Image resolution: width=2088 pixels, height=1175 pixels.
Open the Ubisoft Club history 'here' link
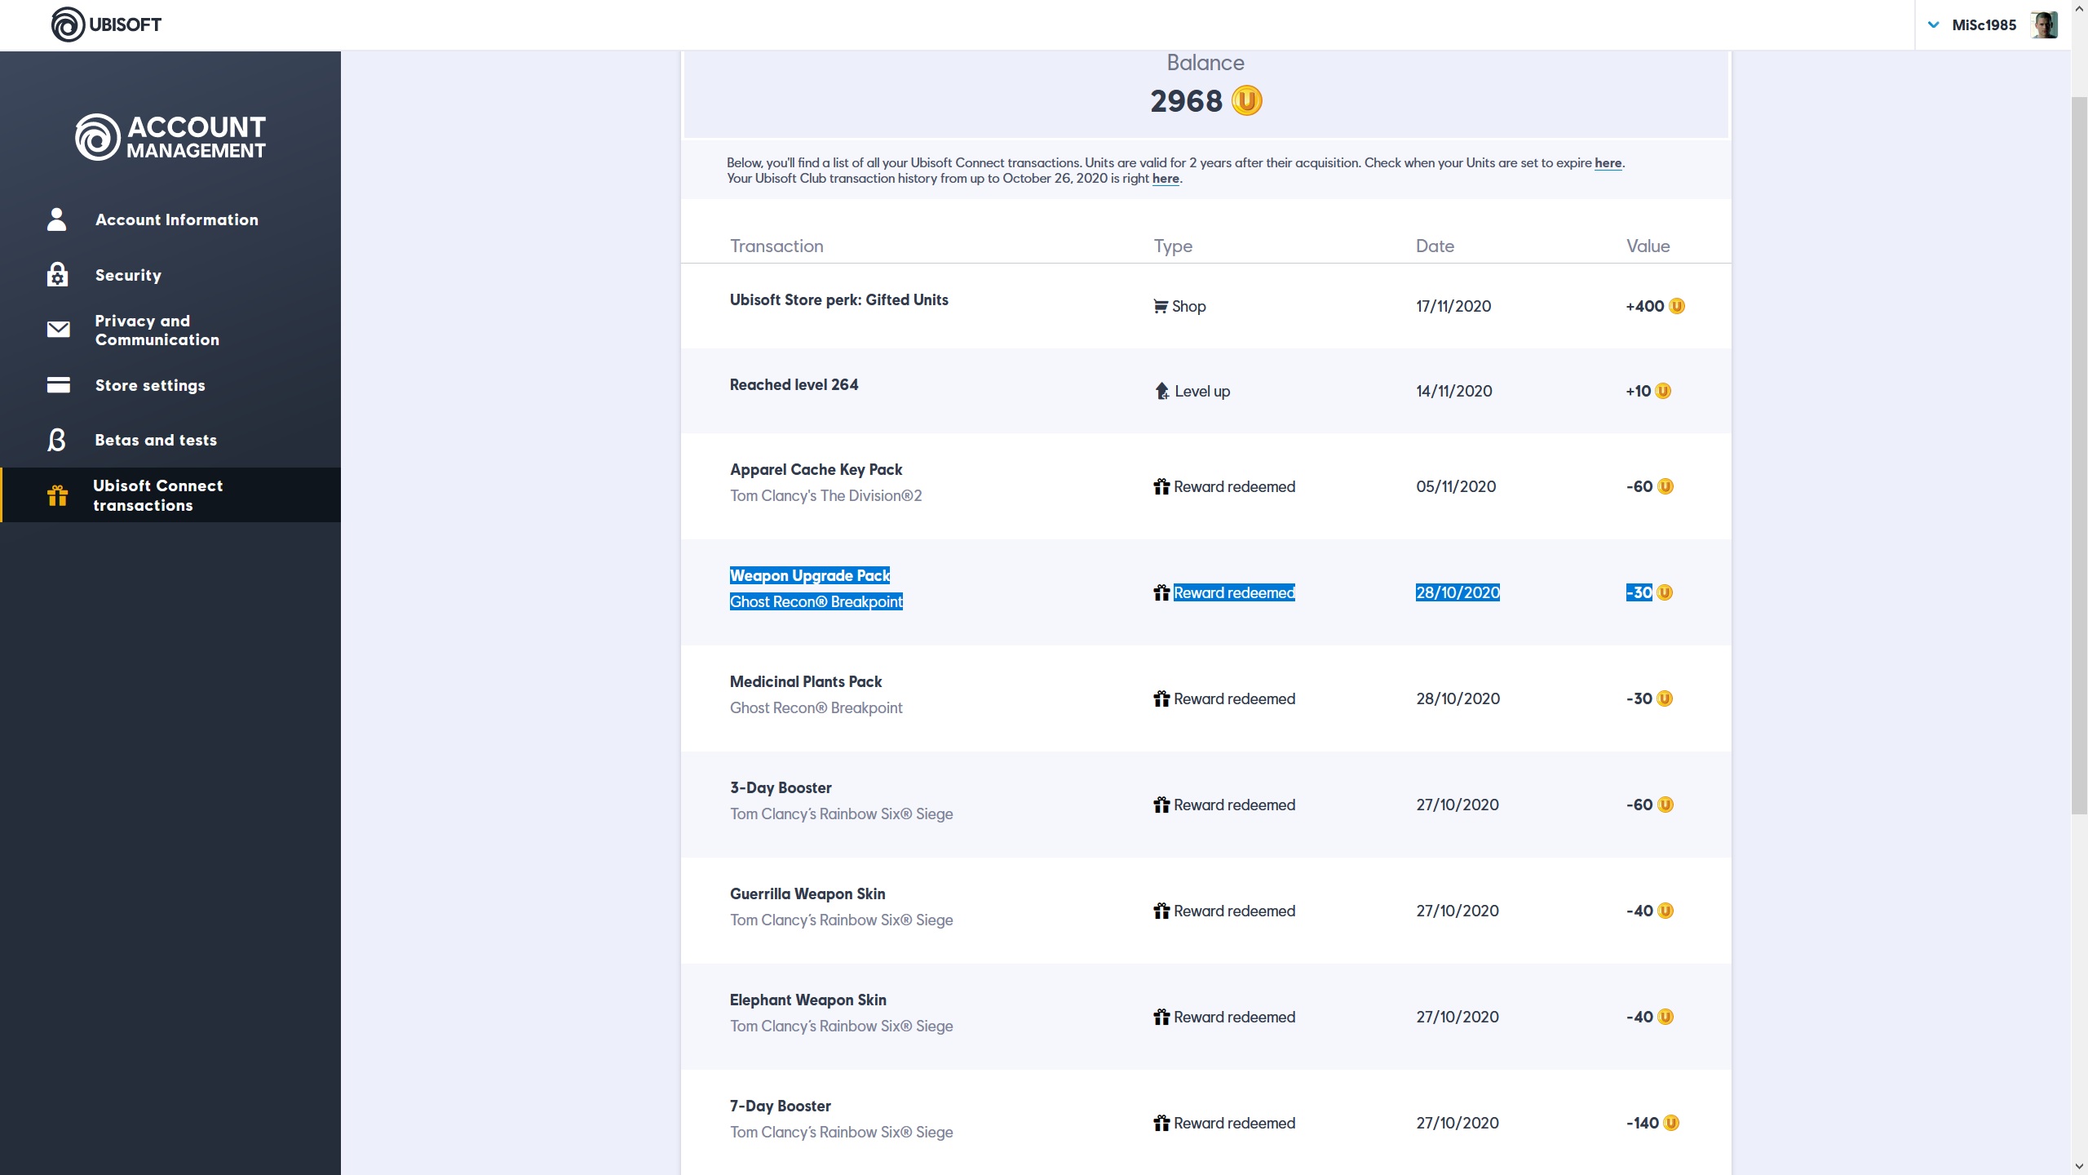coord(1166,179)
